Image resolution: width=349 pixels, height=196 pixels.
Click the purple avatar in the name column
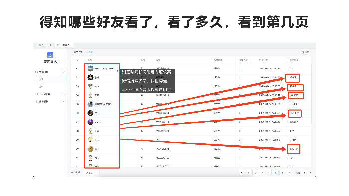pos(90,122)
